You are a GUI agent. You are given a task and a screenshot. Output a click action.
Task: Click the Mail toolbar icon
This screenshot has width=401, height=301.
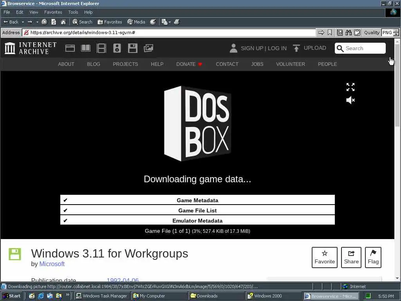(164, 22)
